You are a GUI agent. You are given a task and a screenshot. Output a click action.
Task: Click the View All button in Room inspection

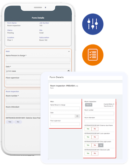pos(88,105)
